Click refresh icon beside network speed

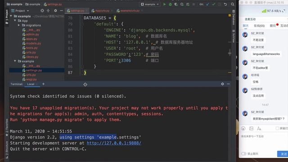284,11
